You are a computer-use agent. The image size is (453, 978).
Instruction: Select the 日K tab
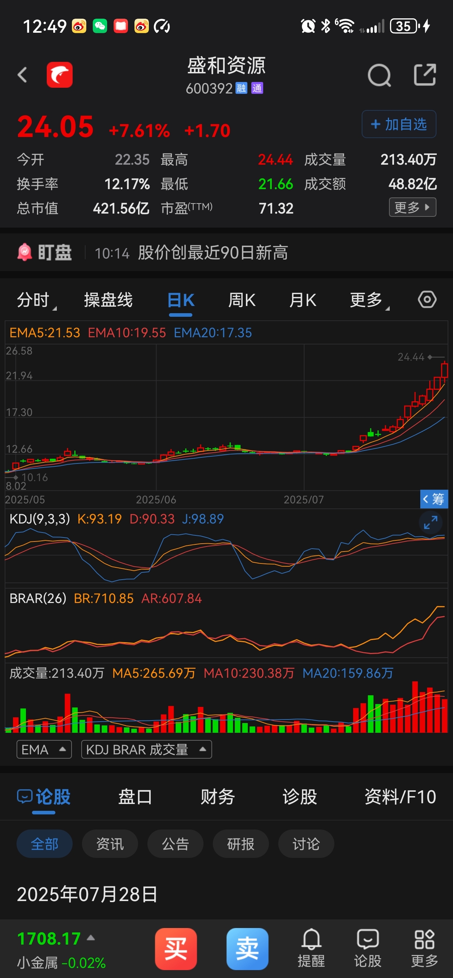tap(181, 300)
